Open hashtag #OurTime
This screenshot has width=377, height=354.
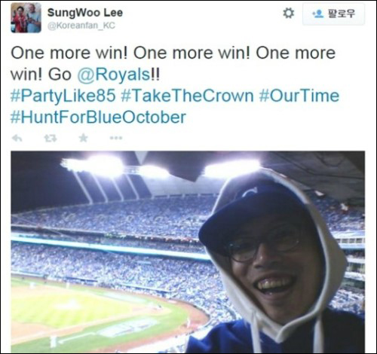pos(299,96)
